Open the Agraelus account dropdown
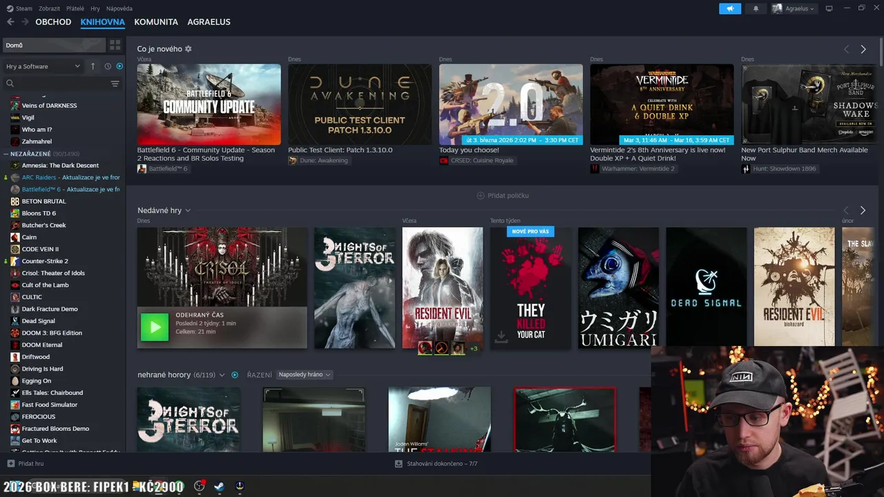The height and width of the screenshot is (497, 884). pyautogui.click(x=793, y=8)
